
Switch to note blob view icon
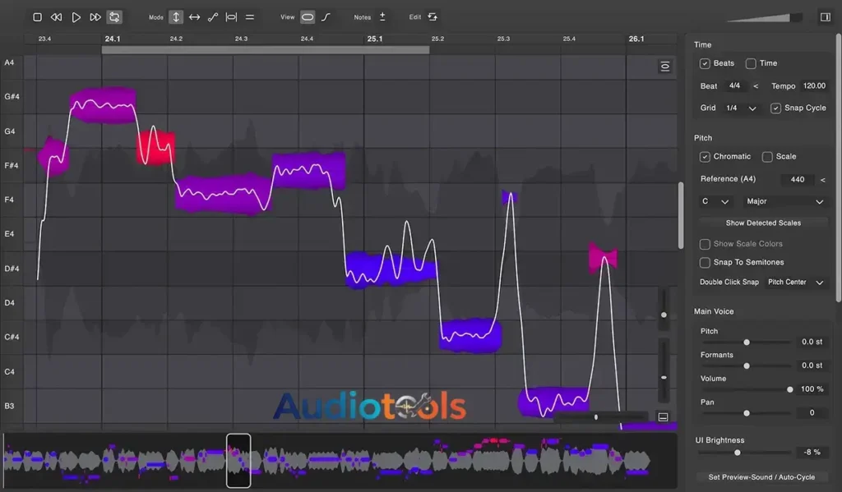click(x=308, y=16)
